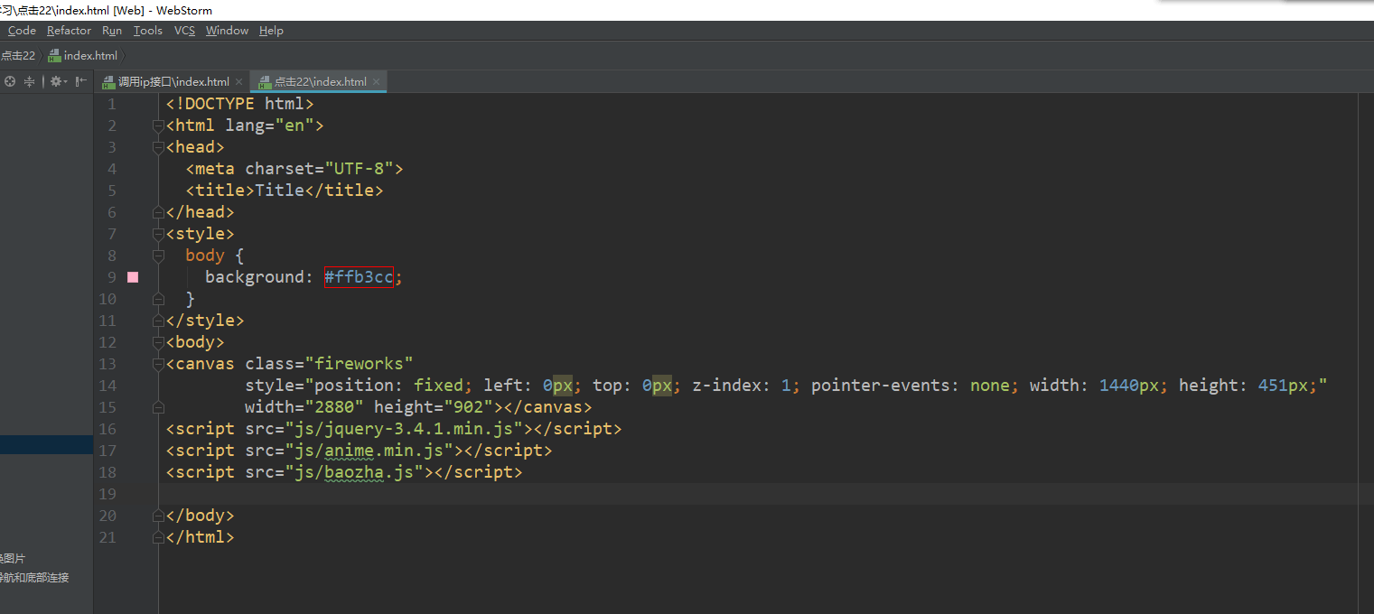Image resolution: width=1374 pixels, height=614 pixels.
Task: Click the background property name on line 9
Action: point(255,277)
